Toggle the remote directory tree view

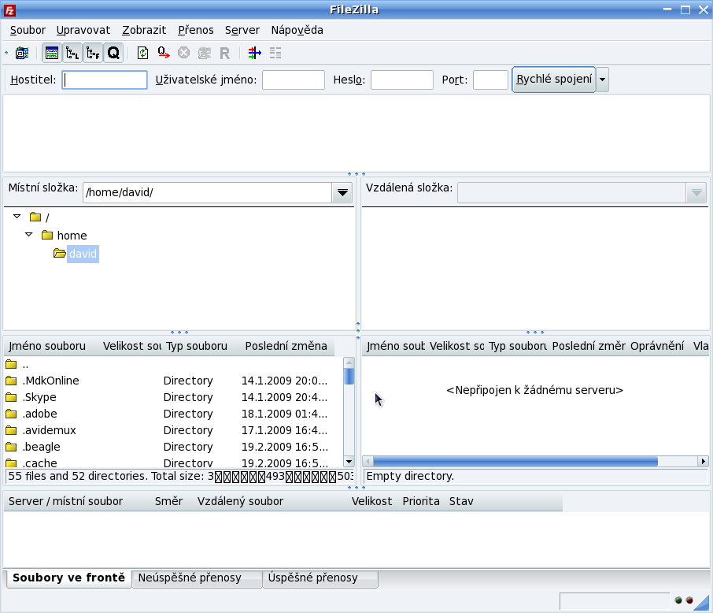(93, 53)
